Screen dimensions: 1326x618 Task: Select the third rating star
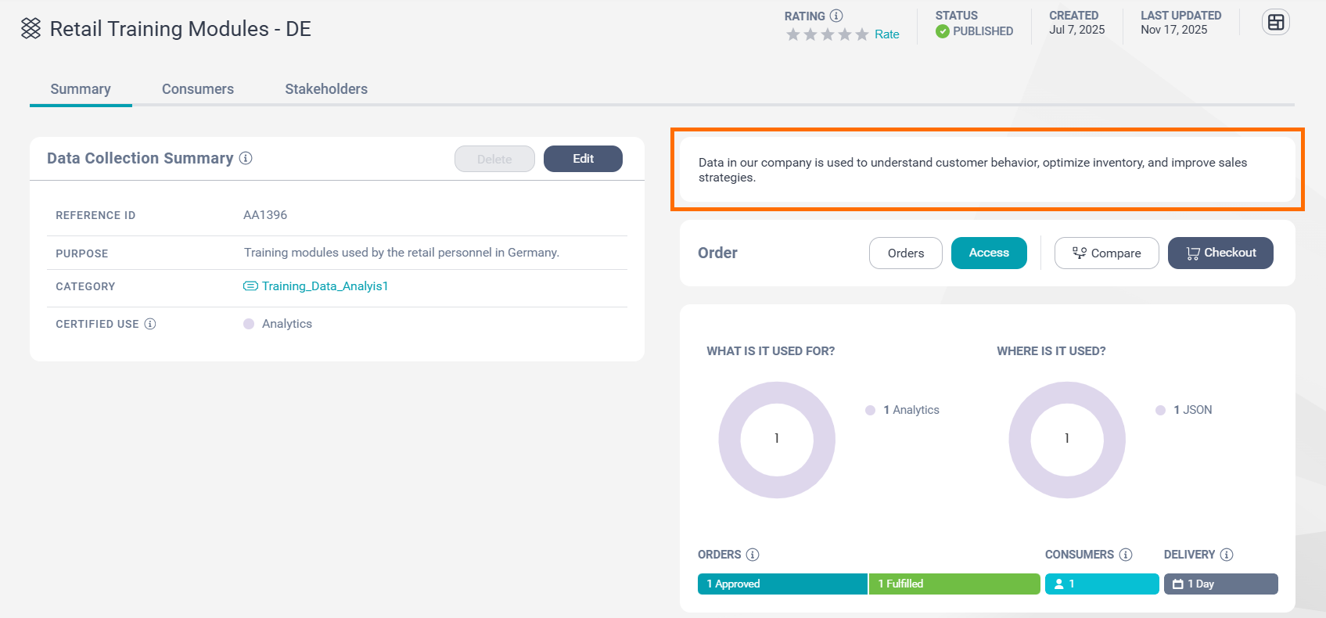(828, 34)
